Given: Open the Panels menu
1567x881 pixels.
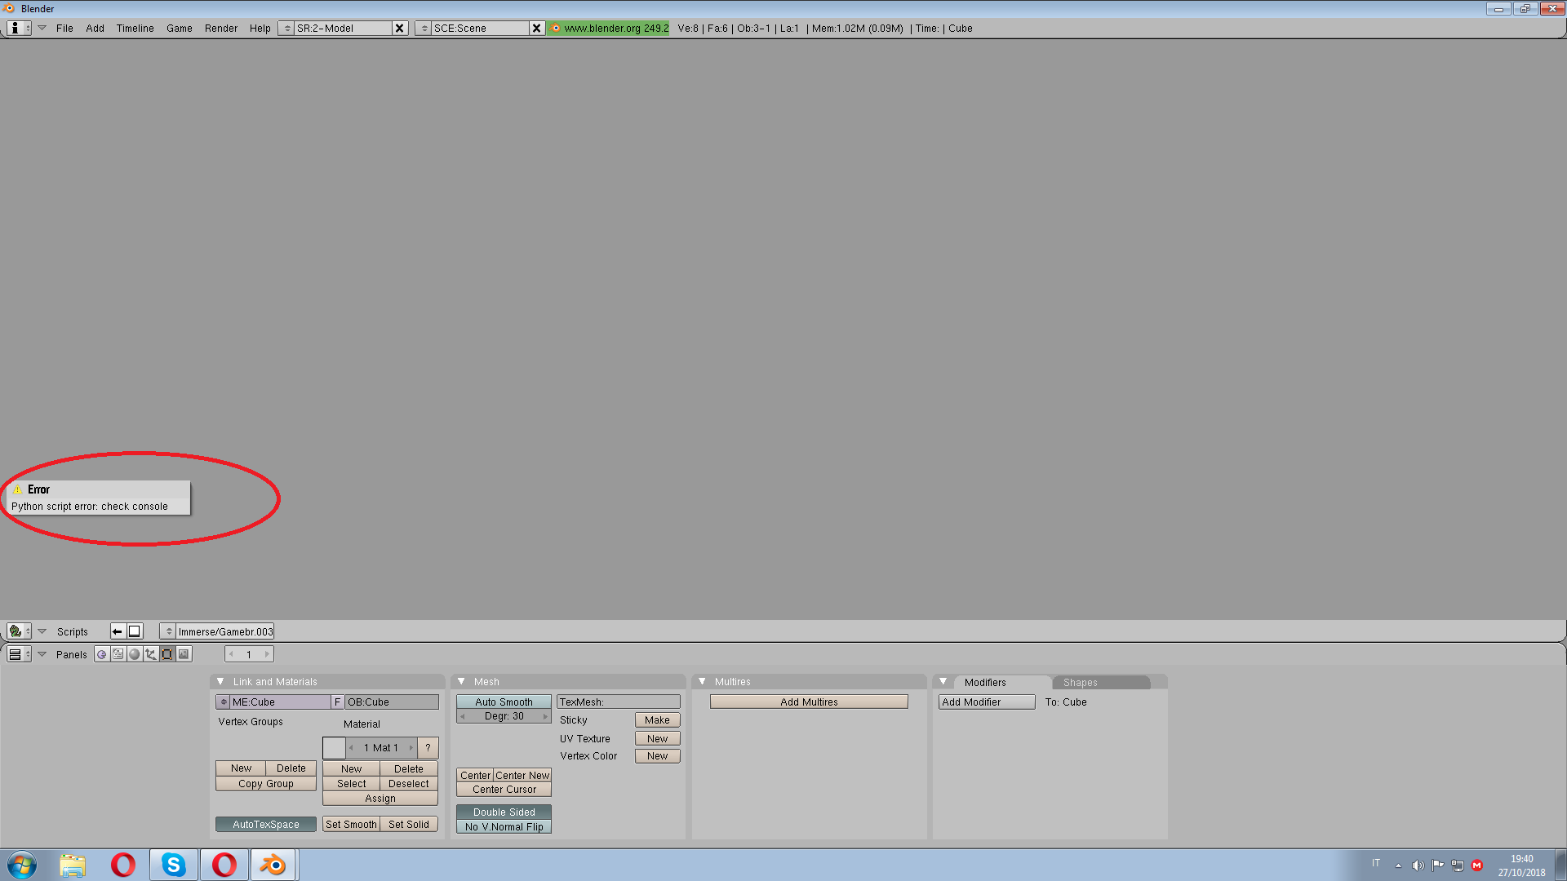Looking at the screenshot, I should click(72, 655).
